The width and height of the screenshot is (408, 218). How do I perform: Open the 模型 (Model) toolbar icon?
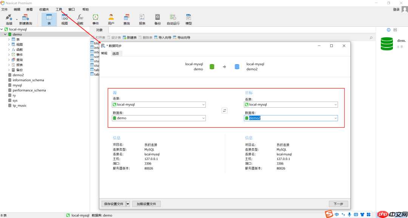(x=189, y=19)
